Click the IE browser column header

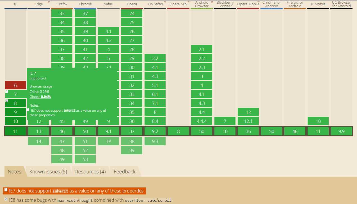coord(15,4)
